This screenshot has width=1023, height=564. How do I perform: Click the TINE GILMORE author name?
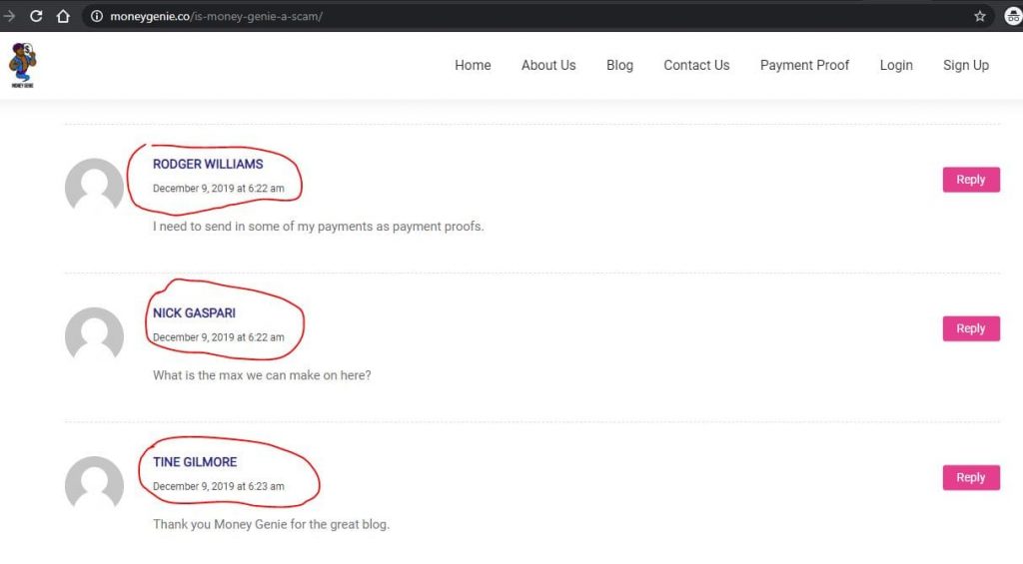click(195, 462)
